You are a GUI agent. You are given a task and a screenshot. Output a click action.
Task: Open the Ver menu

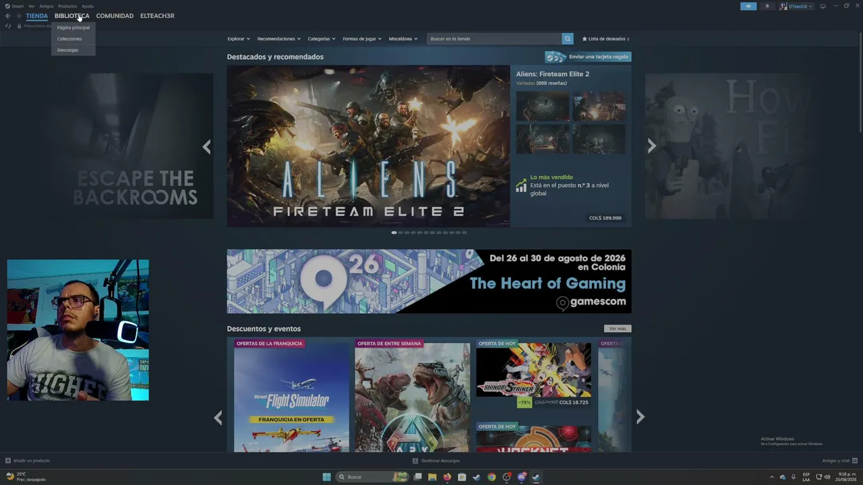click(32, 6)
